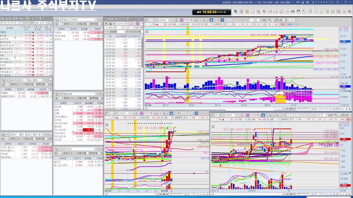The width and height of the screenshot is (353, 198).
Task: Click the fx formula indicator icon
Action: click(253, 11)
